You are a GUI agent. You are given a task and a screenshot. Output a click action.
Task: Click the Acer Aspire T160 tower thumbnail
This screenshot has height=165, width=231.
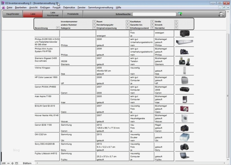[x=185, y=99]
